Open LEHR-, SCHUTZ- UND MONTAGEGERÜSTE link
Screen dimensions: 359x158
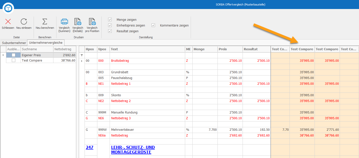[133, 150]
